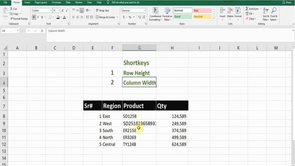Open the Fill options
295x166 pixels.
[x=249, y=14]
